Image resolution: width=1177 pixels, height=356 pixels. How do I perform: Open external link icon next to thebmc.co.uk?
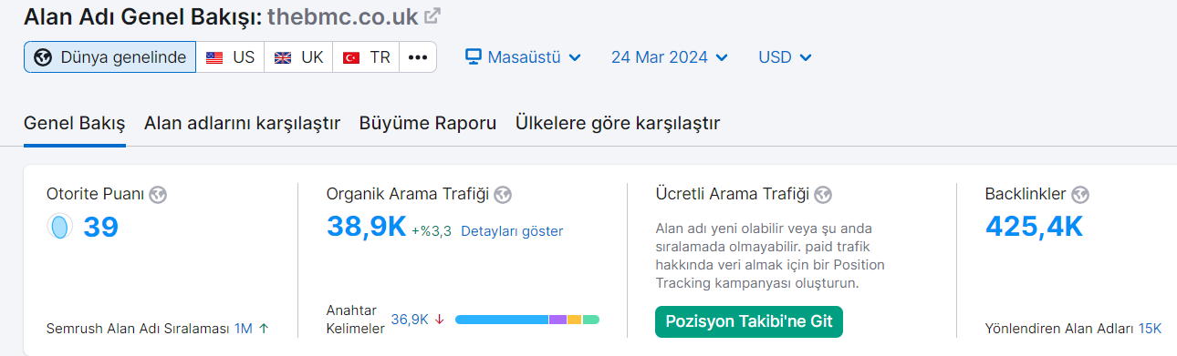tap(433, 15)
